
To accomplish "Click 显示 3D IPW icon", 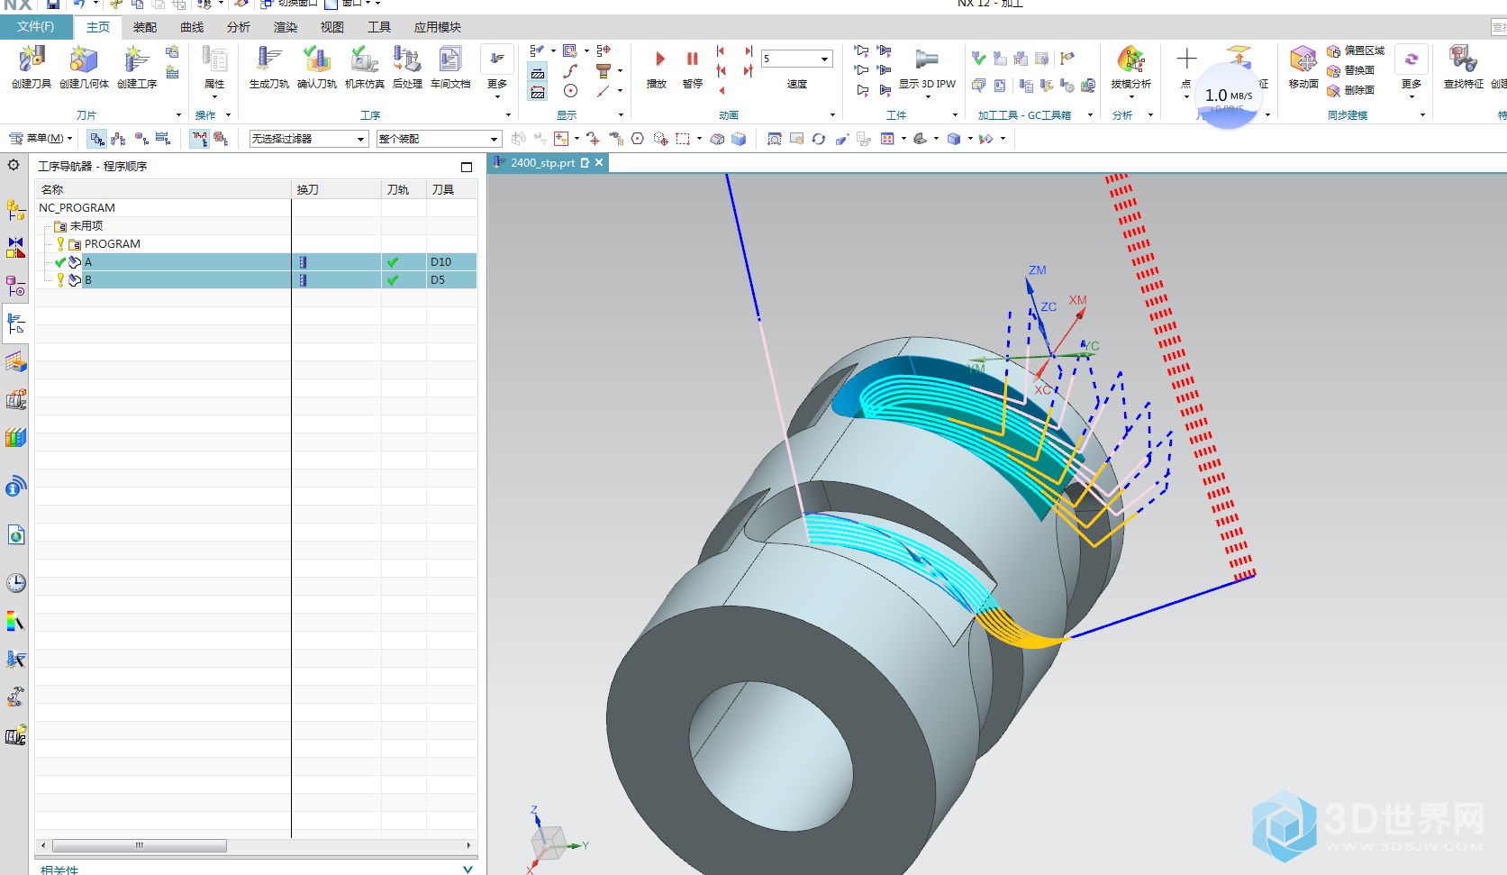I will (x=927, y=61).
